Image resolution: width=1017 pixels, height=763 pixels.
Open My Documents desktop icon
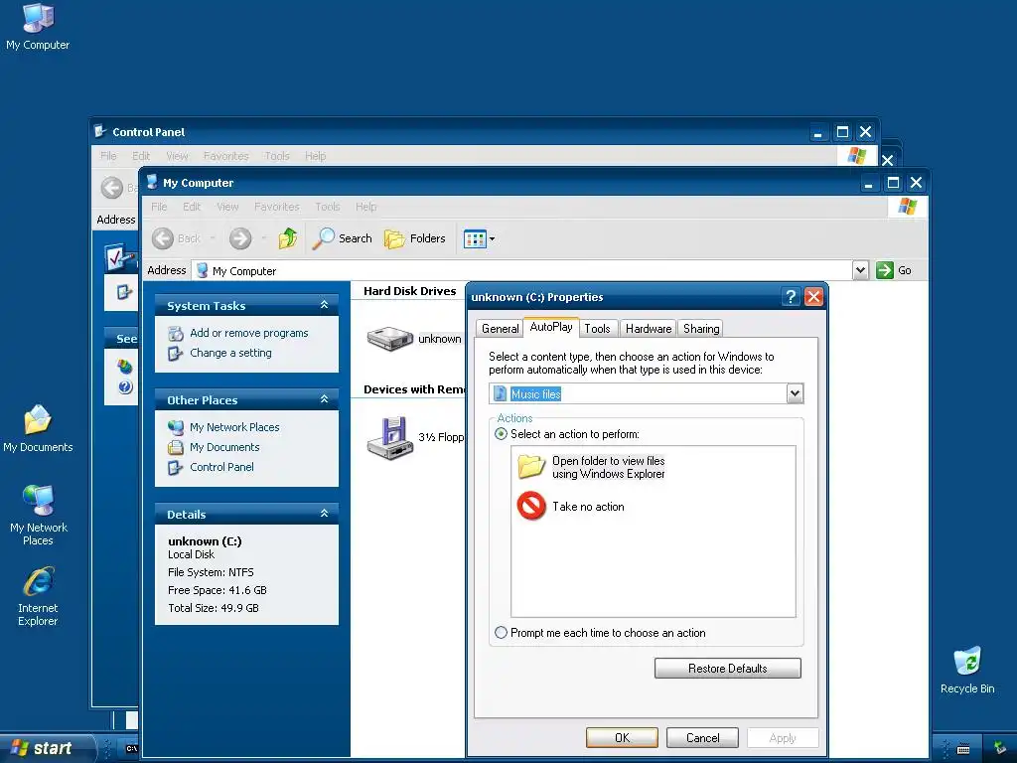(38, 427)
